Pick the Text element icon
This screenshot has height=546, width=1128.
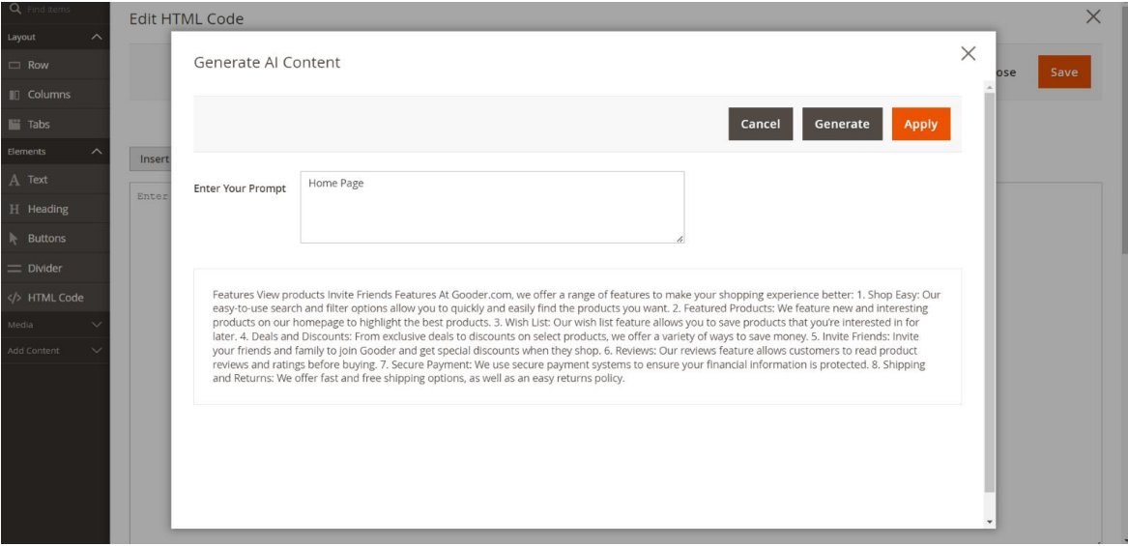14,180
